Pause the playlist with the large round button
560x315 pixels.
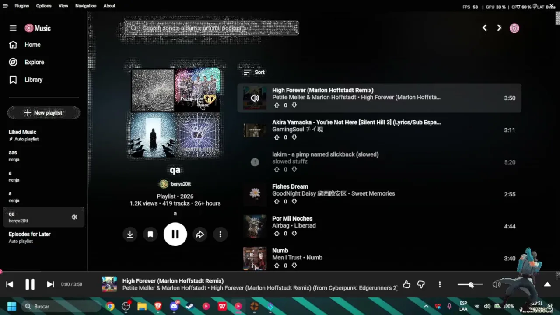pyautogui.click(x=175, y=234)
